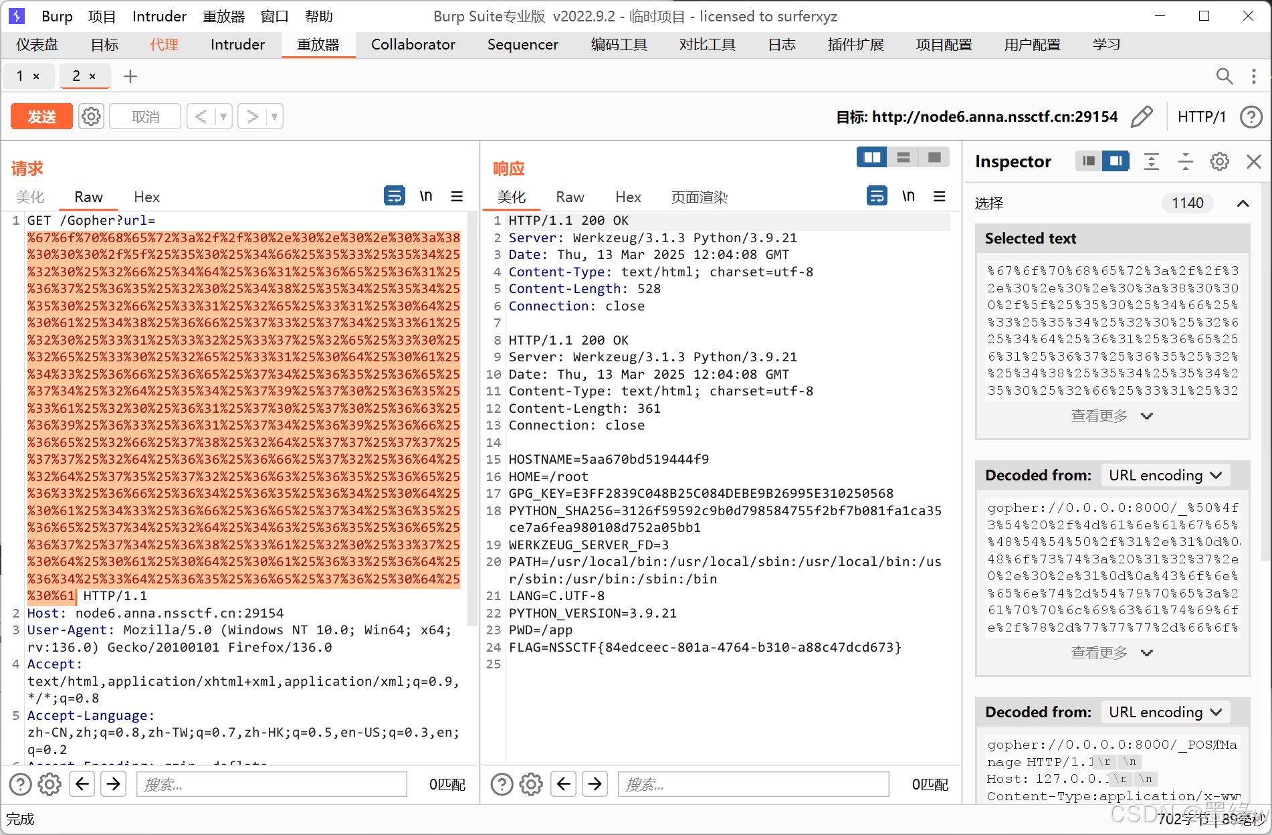Switch to Repeater tab 1

click(x=20, y=76)
